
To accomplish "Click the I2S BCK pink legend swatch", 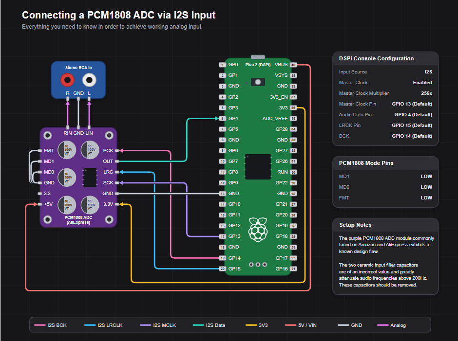I will [x=40, y=325].
